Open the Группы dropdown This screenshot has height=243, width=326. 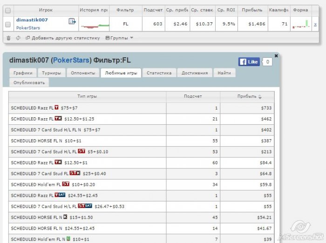(119, 38)
